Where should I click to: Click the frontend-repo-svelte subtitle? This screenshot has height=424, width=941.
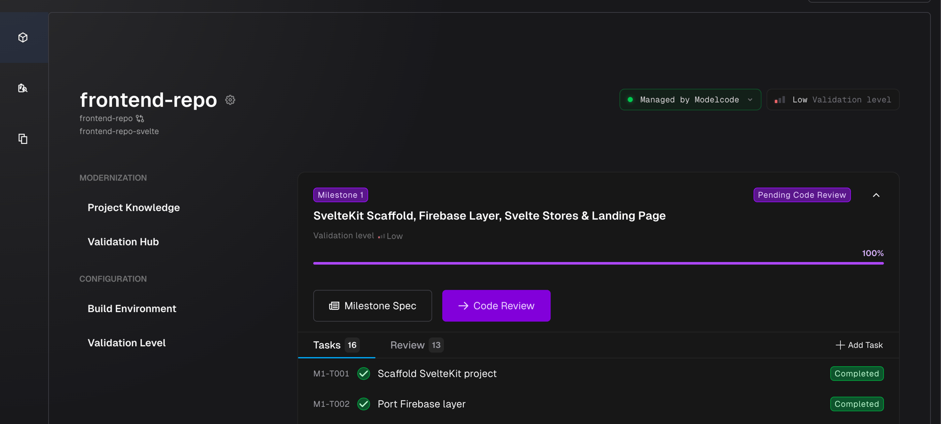coord(119,131)
